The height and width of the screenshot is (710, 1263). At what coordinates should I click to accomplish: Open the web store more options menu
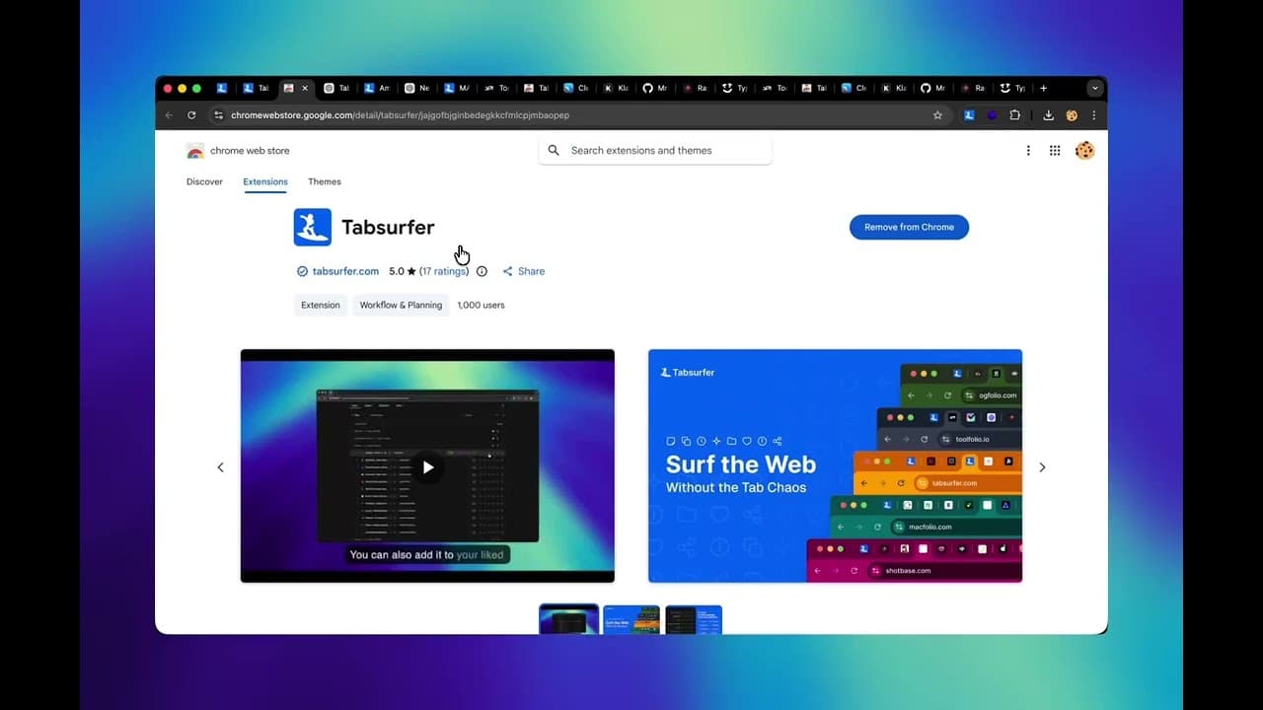click(x=1028, y=151)
